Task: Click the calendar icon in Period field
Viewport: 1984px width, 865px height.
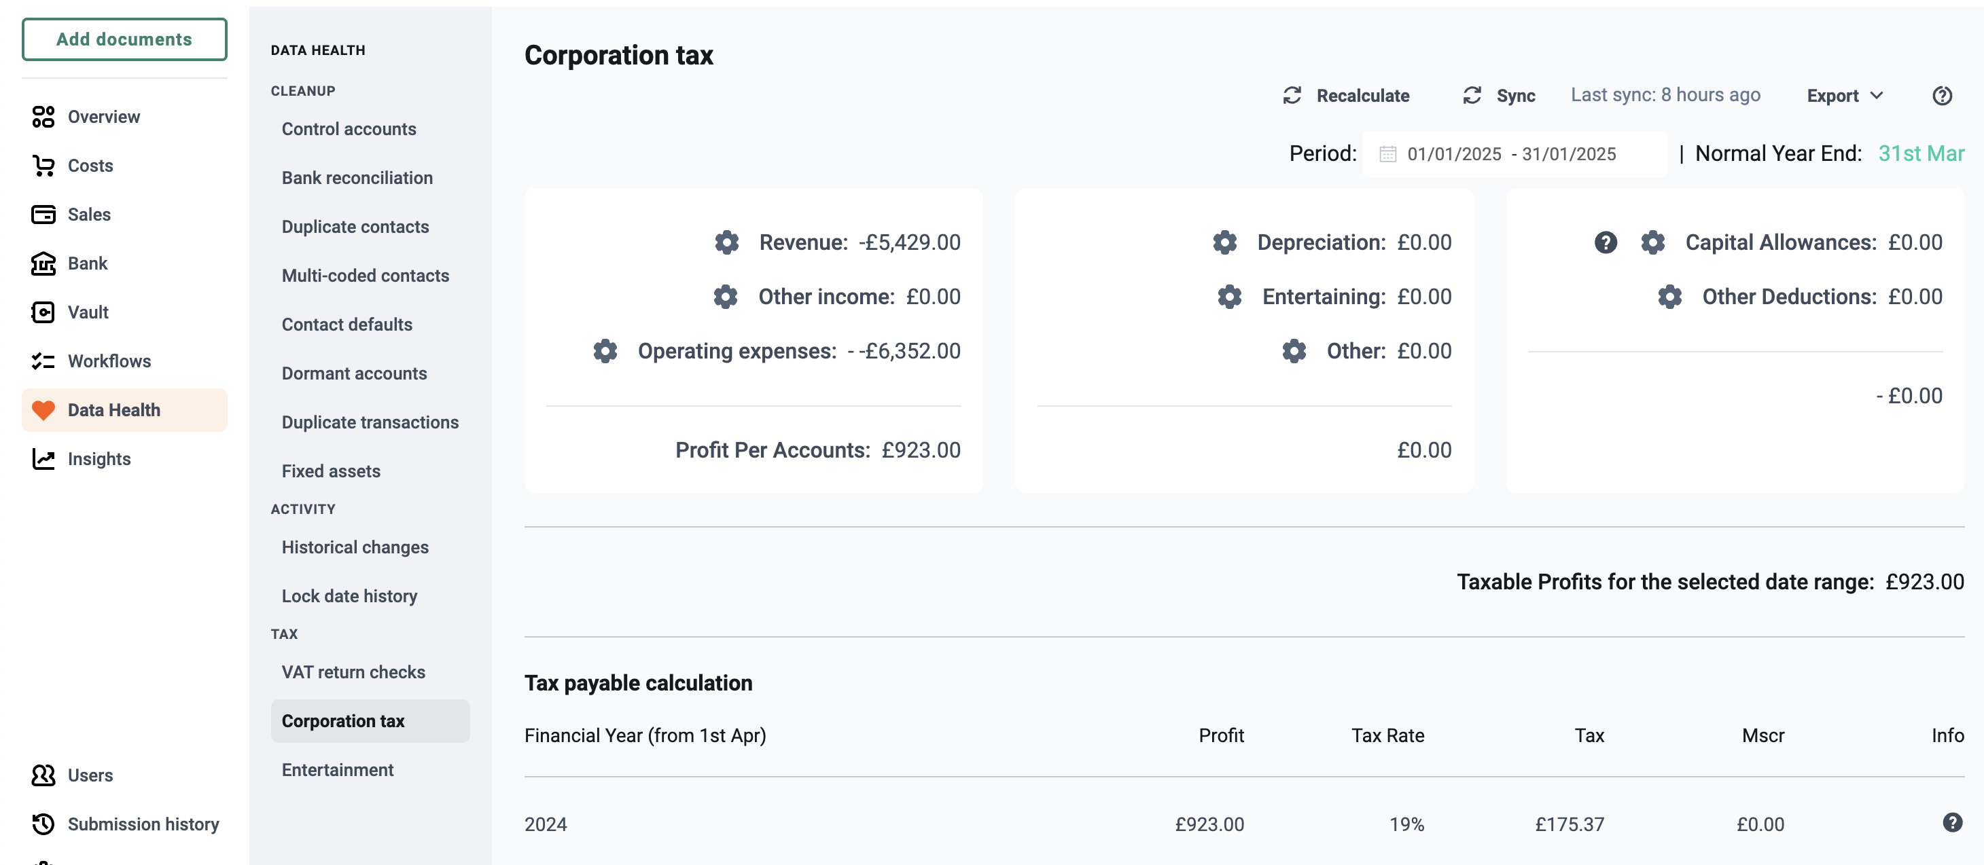Action: pyautogui.click(x=1388, y=154)
